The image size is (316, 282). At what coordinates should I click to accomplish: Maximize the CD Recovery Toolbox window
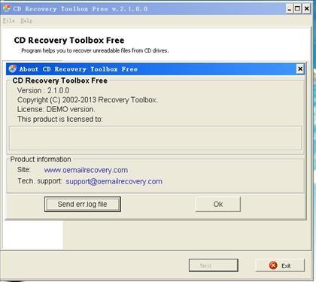coord(297,9)
